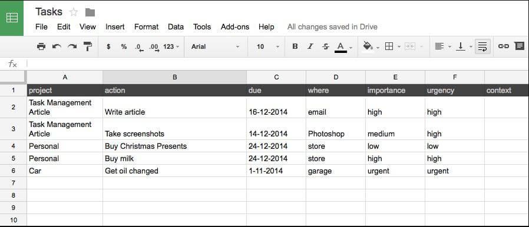
Task: Click the Insert link chain icon
Action: [x=503, y=46]
